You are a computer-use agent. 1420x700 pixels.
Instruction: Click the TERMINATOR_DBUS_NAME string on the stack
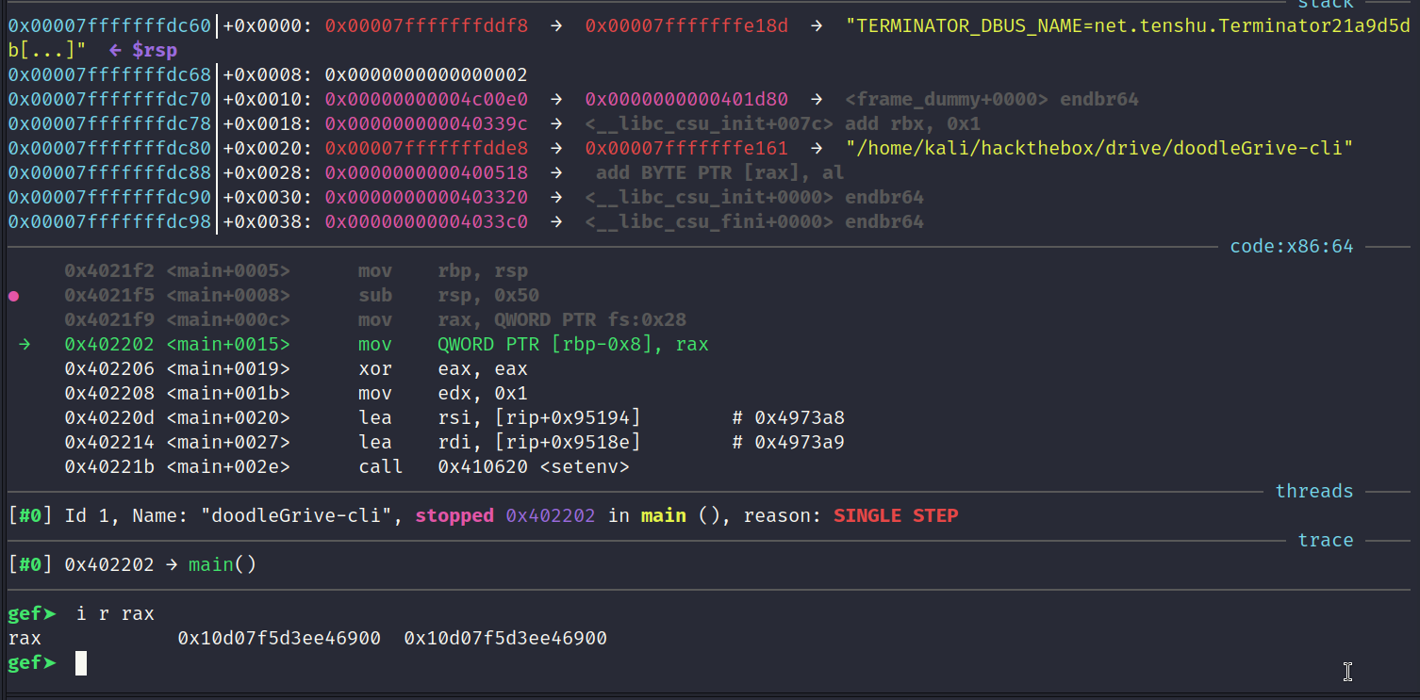point(1129,25)
